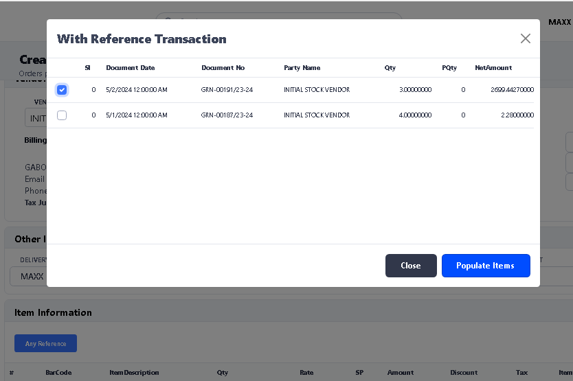This screenshot has width=573, height=381.
Task: Click the Amount column header
Action: point(401,373)
